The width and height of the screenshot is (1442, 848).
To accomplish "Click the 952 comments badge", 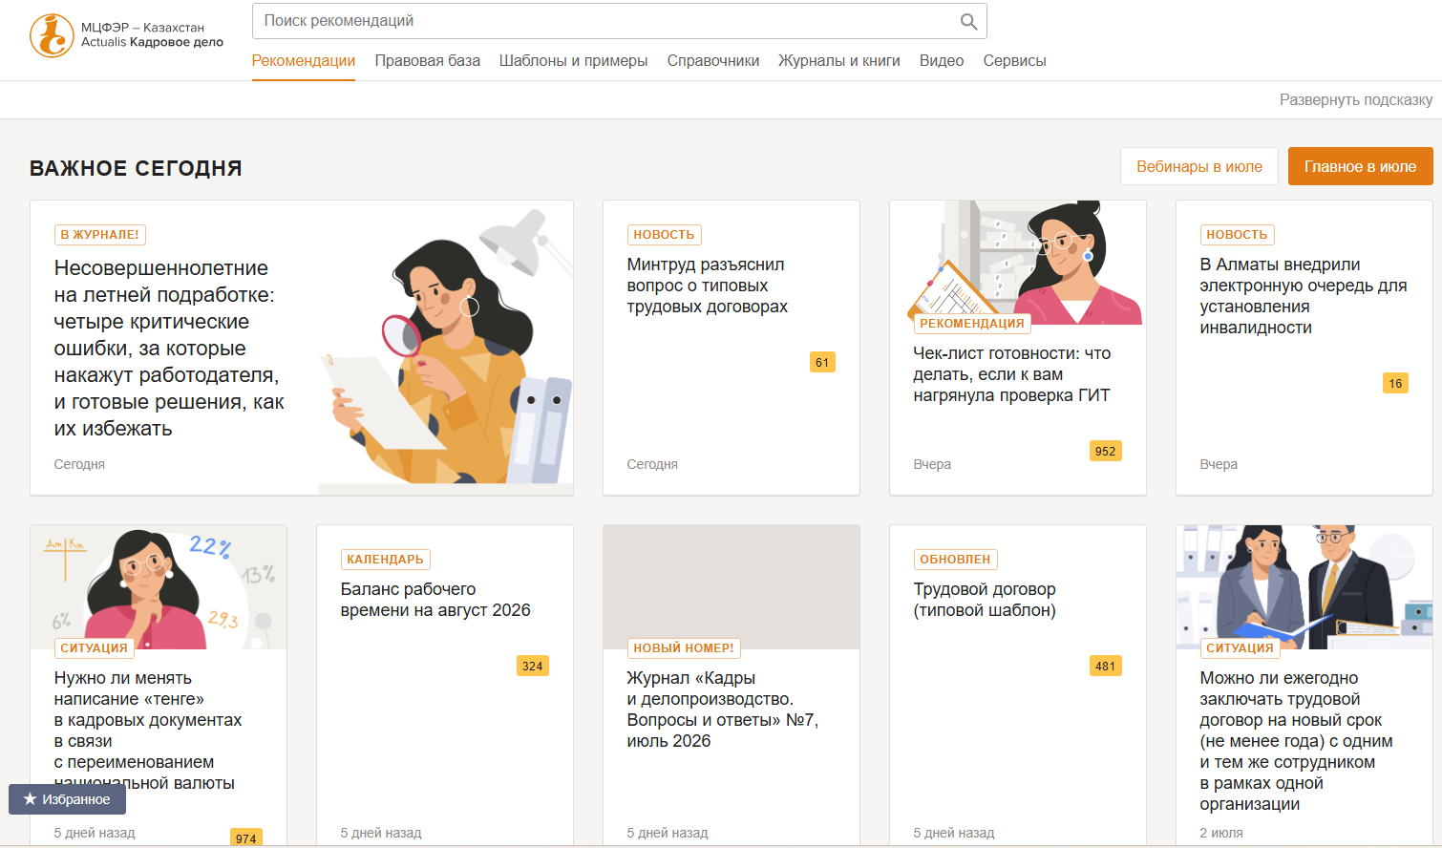I will tap(1105, 451).
